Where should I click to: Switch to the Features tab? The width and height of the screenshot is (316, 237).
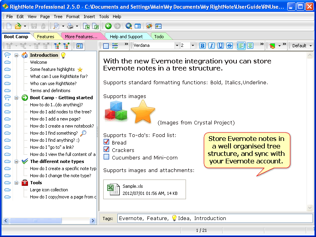tap(46, 37)
